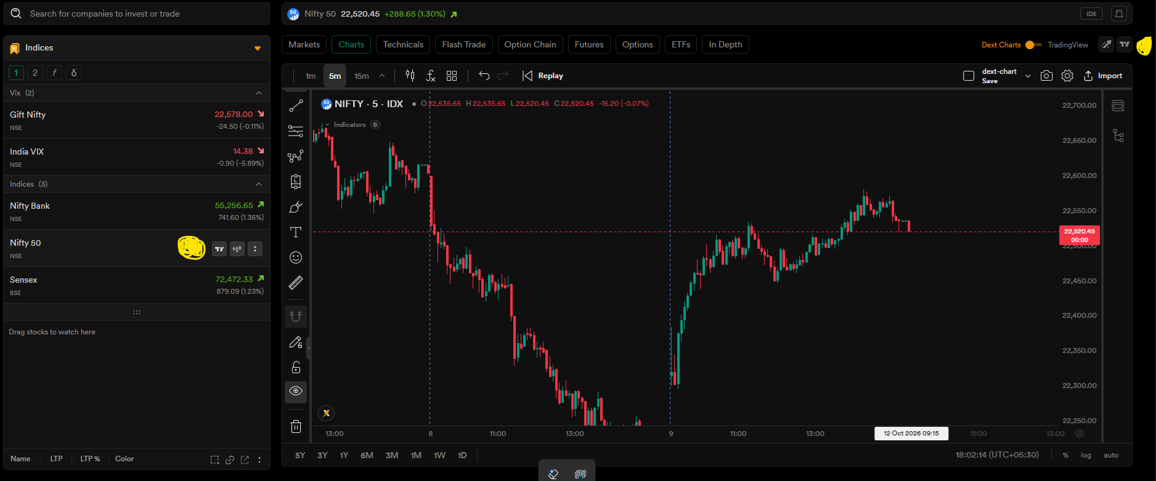Open the Option Chain tab
Screen dimensions: 1156x481
coord(530,44)
